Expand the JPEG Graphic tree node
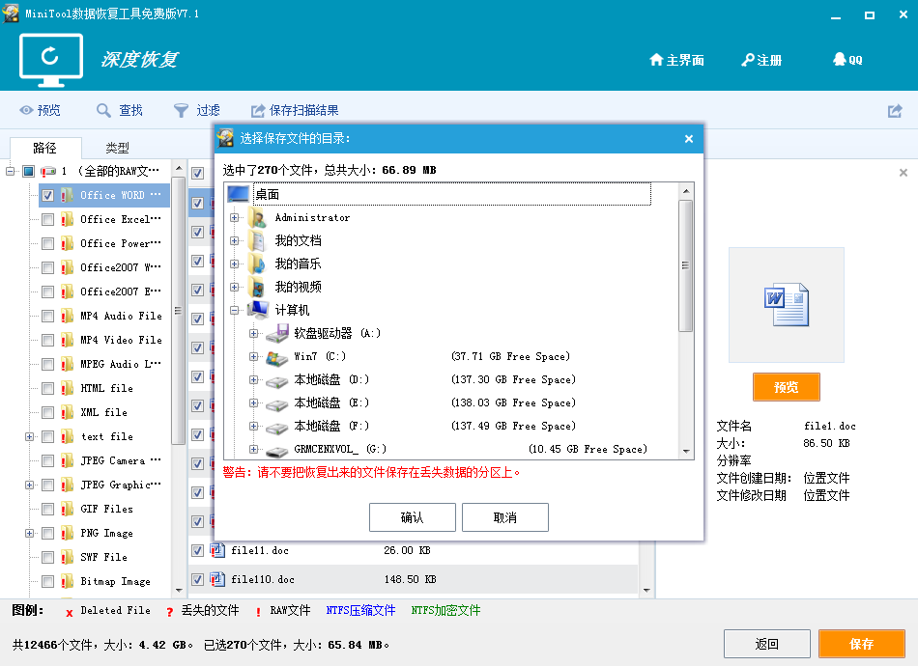The image size is (918, 666). pyautogui.click(x=29, y=485)
